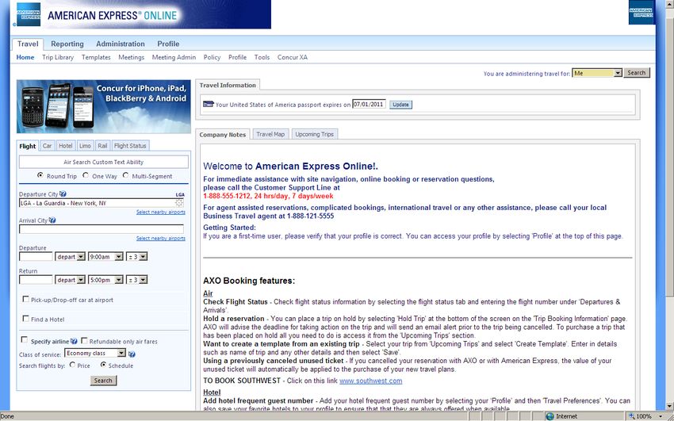Screen dimensions: 674x421
Task: Show the Upcoming Trips tab
Action: pyautogui.click(x=314, y=134)
